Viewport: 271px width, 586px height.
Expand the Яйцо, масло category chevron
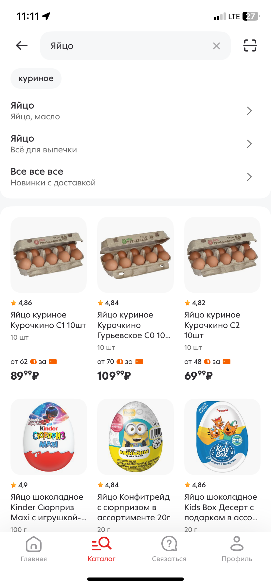[x=249, y=111]
